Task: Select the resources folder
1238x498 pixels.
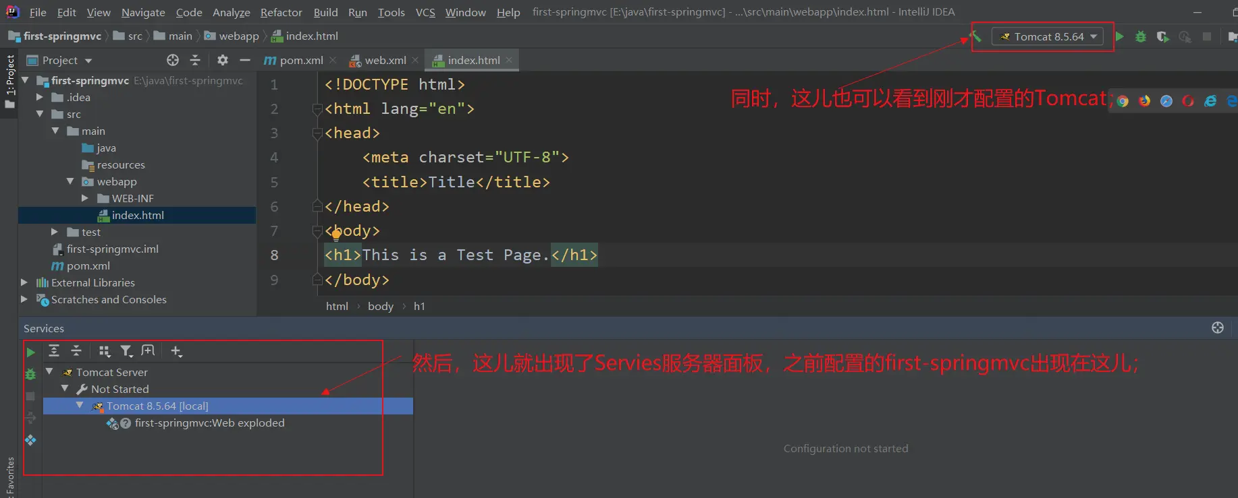Action: [120, 164]
